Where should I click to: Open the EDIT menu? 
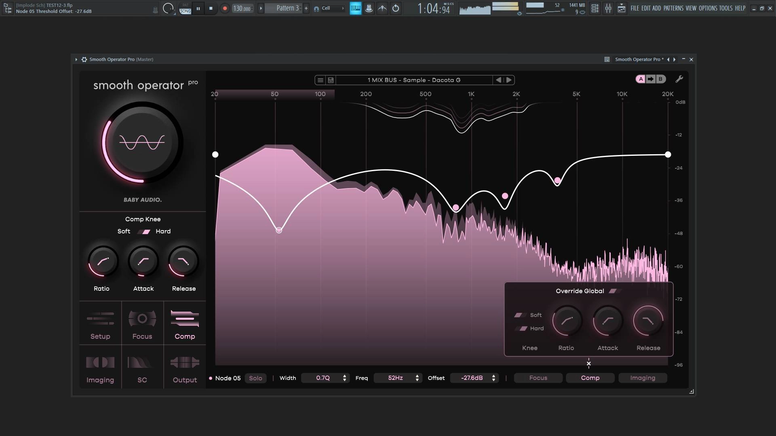646,8
